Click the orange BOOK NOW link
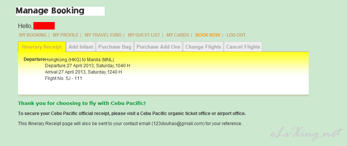The height and width of the screenshot is (146, 347). point(208,35)
